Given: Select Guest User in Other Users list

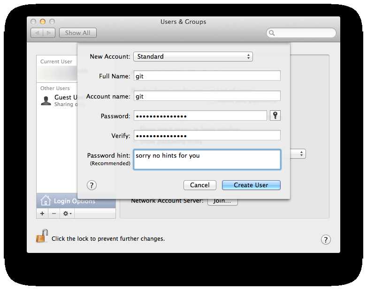Looking at the screenshot, I should pyautogui.click(x=57, y=100).
